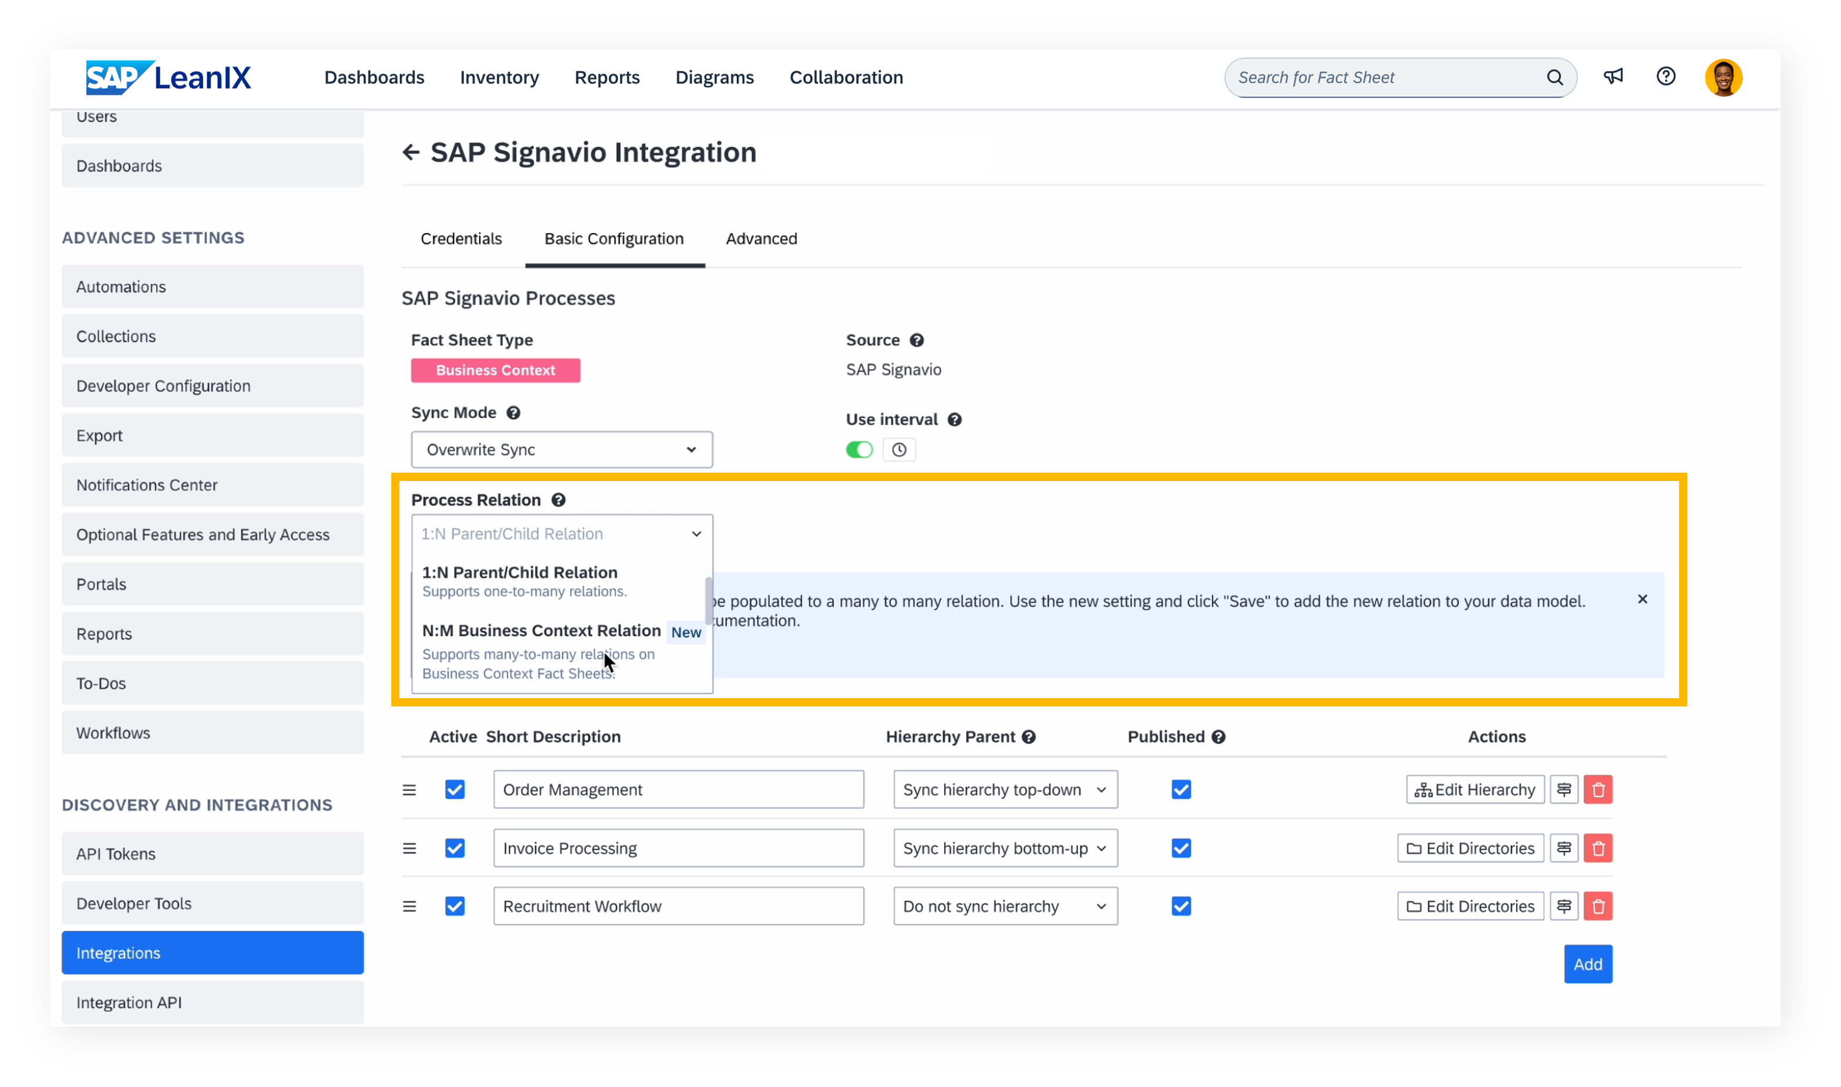Open Developer Configuration in the sidebar
The height and width of the screenshot is (1087, 1841).
coord(213,386)
